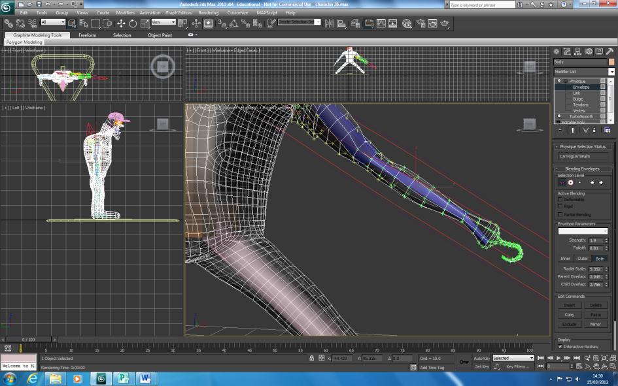Play the animation
This screenshot has width=618, height=386.
(x=558, y=358)
